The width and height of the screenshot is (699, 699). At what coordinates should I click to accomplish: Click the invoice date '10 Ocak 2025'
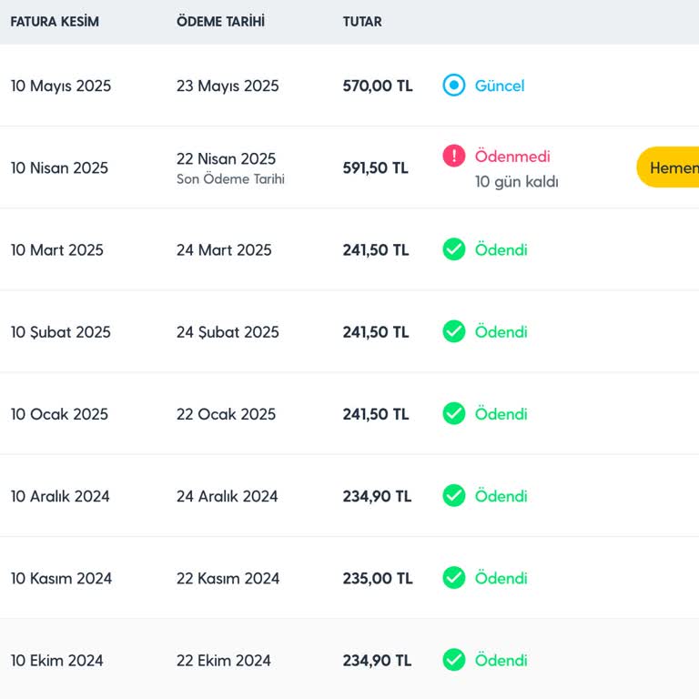pyautogui.click(x=59, y=414)
